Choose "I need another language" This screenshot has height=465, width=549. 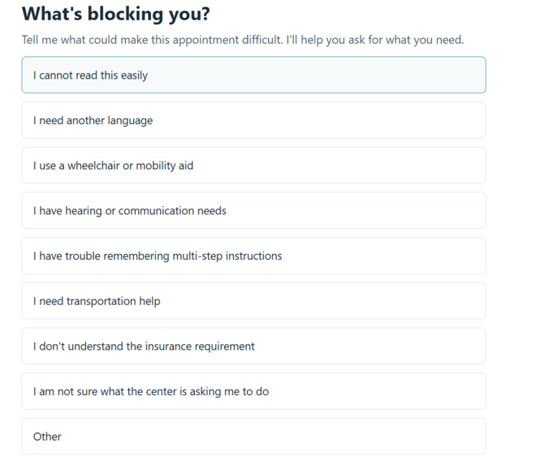(x=253, y=120)
